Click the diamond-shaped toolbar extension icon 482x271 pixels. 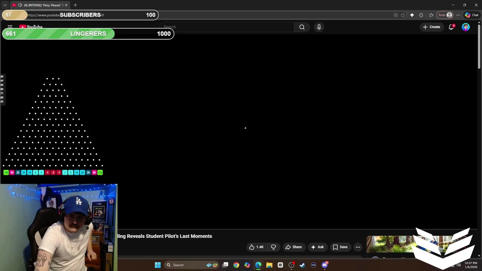coord(412,15)
